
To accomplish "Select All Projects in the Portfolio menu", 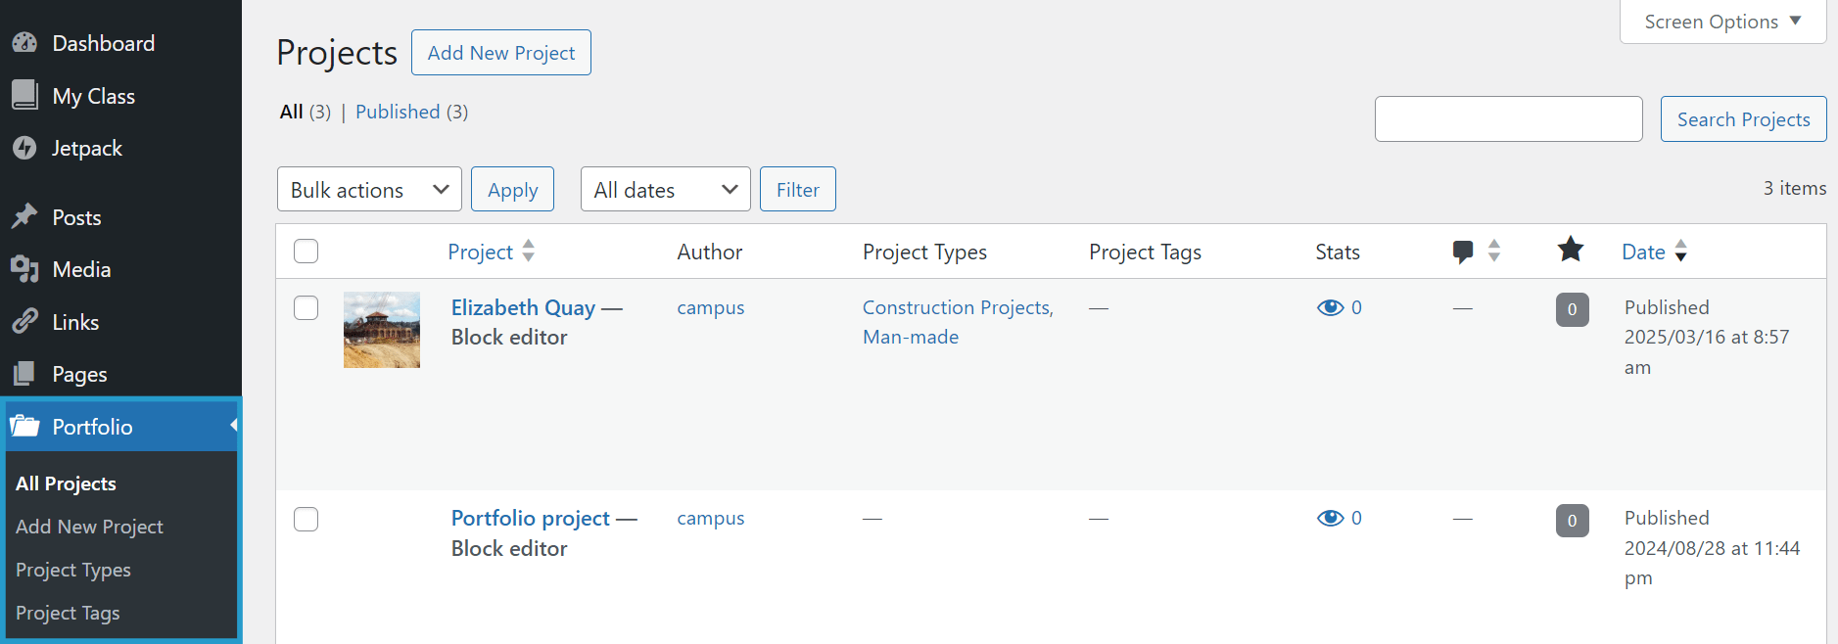I will point(66,483).
